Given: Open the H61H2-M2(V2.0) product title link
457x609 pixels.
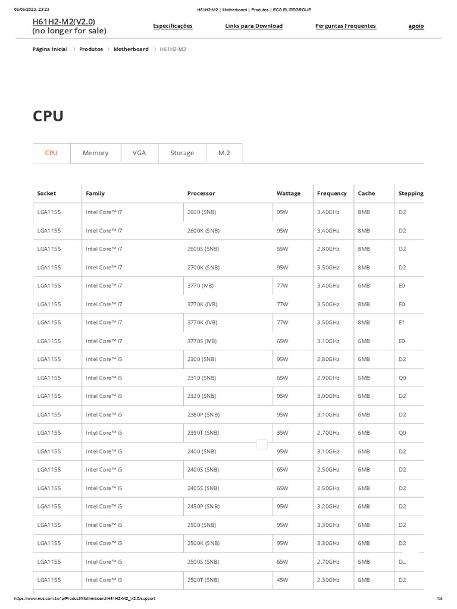Looking at the screenshot, I should (64, 21).
